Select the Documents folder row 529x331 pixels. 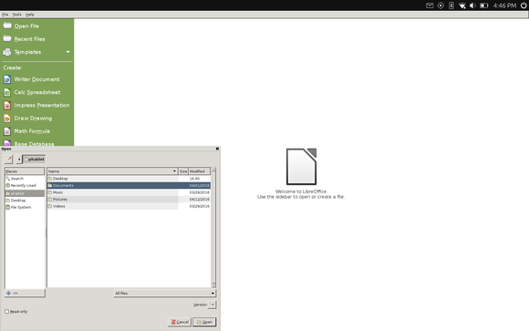pos(129,186)
